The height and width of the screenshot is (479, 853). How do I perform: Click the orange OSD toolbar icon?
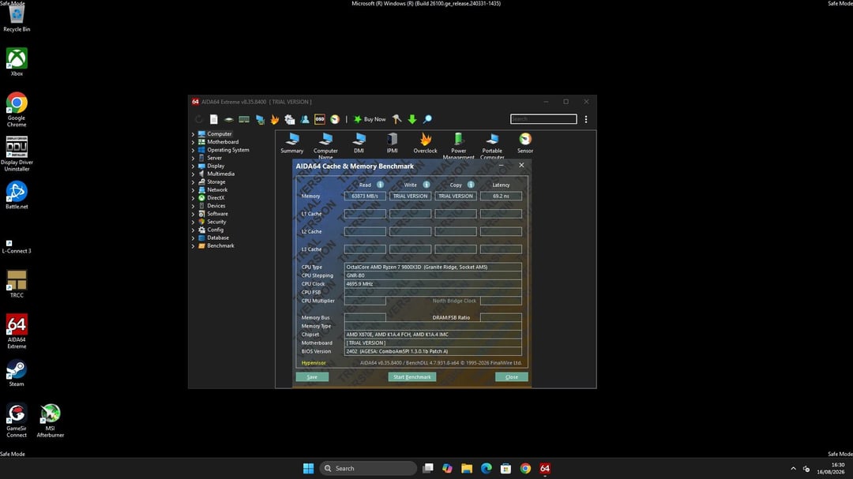(x=320, y=119)
